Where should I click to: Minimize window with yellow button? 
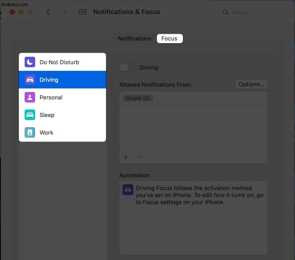click(21, 12)
